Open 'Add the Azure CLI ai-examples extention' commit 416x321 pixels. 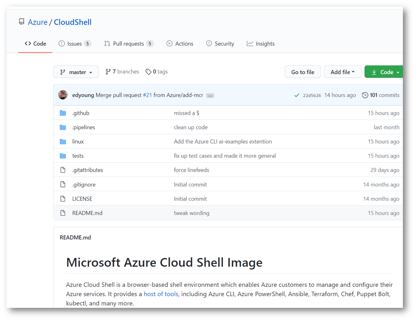coord(223,141)
